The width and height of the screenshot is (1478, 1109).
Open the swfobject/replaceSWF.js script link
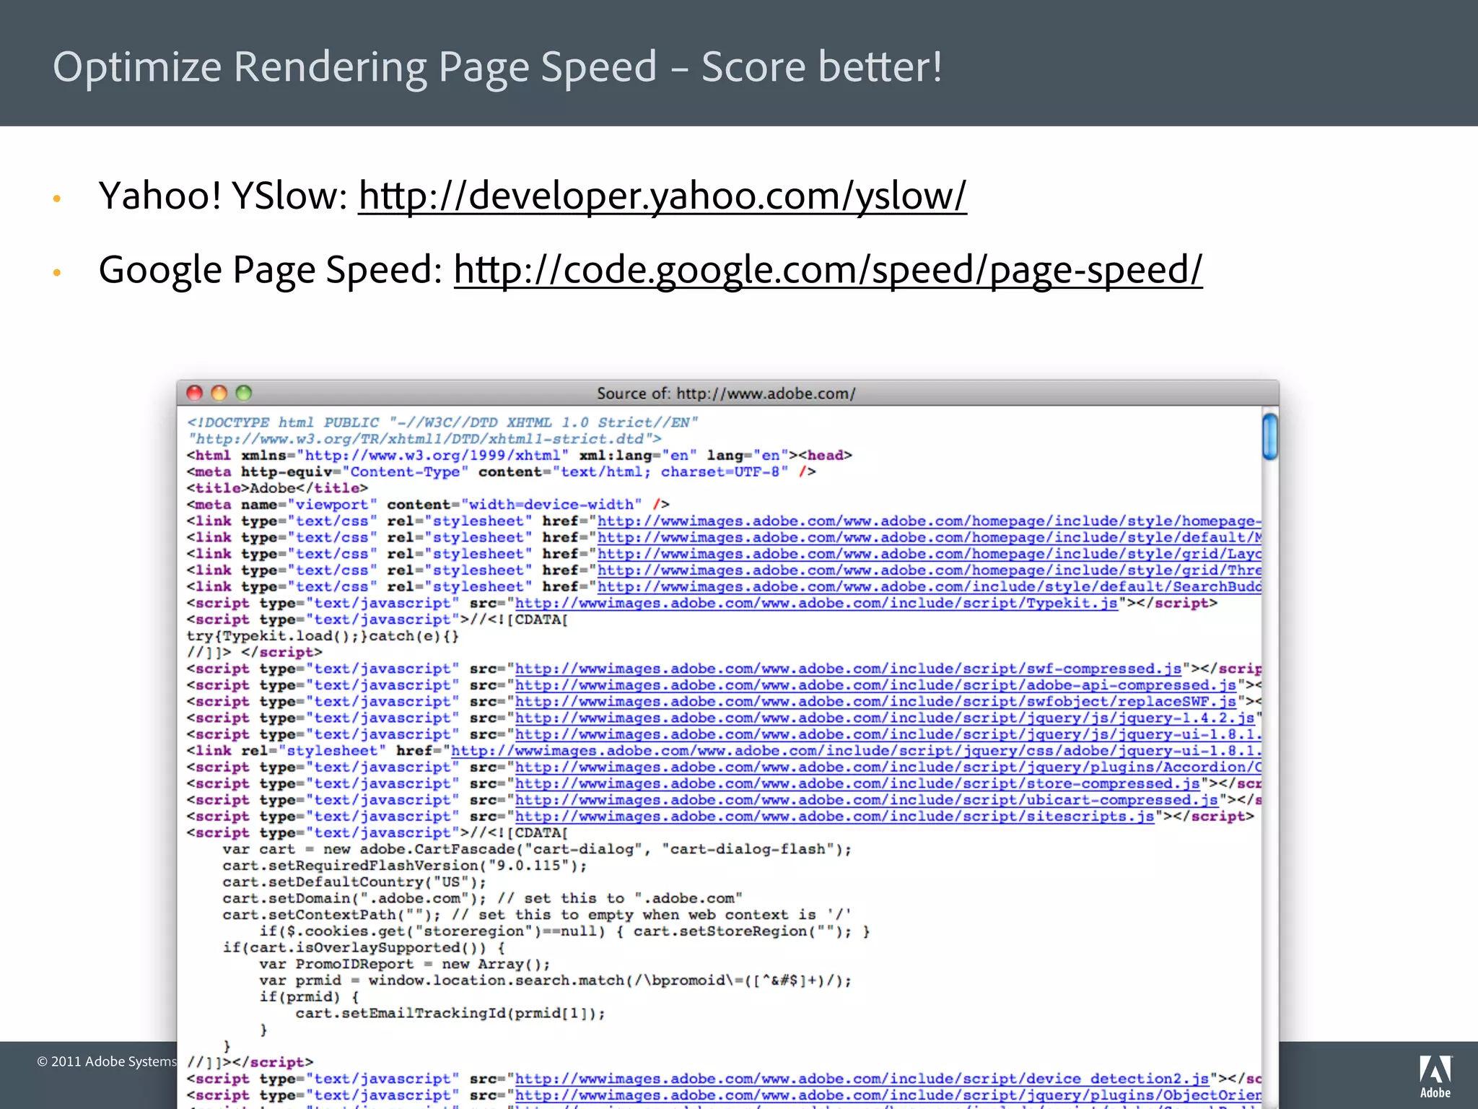coord(875,702)
